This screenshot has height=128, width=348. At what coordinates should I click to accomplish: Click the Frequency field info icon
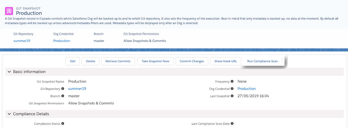pos(232,81)
